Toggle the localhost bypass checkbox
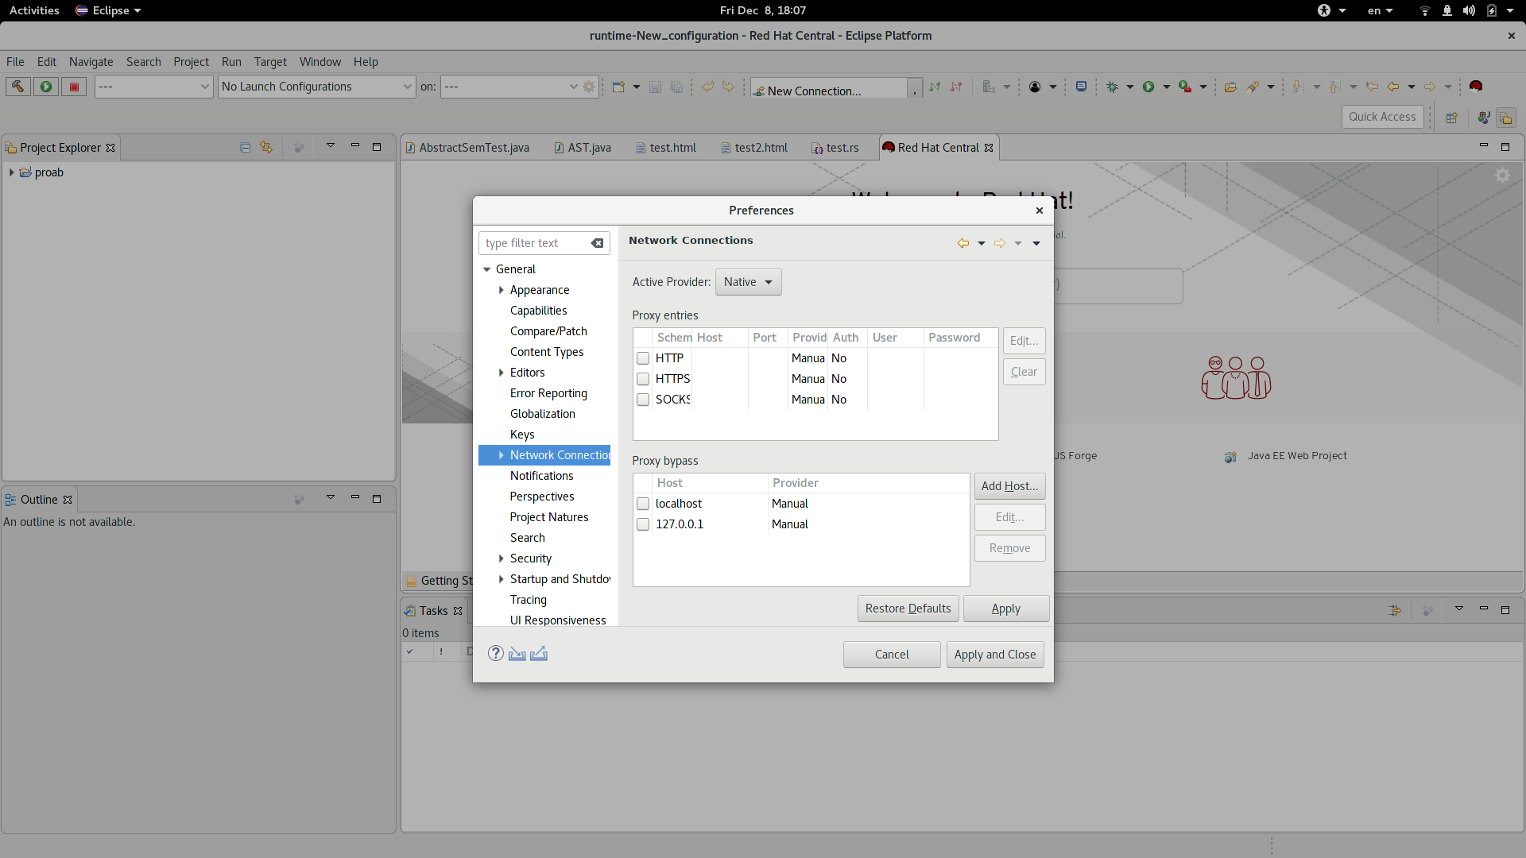This screenshot has width=1526, height=858. pyautogui.click(x=643, y=504)
